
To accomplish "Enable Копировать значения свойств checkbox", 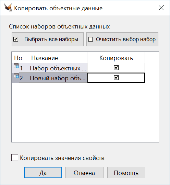I will 15,158.
